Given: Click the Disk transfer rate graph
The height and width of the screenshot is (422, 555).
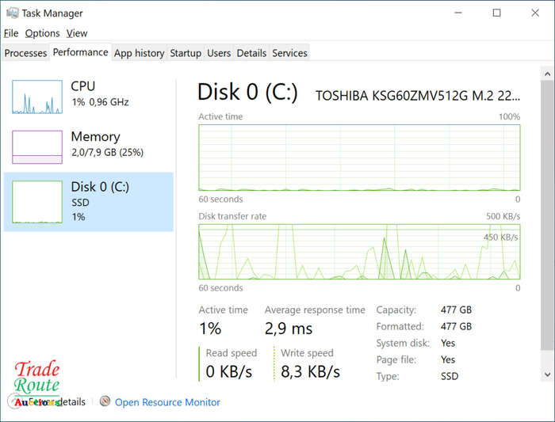Looking at the screenshot, I should (x=359, y=252).
